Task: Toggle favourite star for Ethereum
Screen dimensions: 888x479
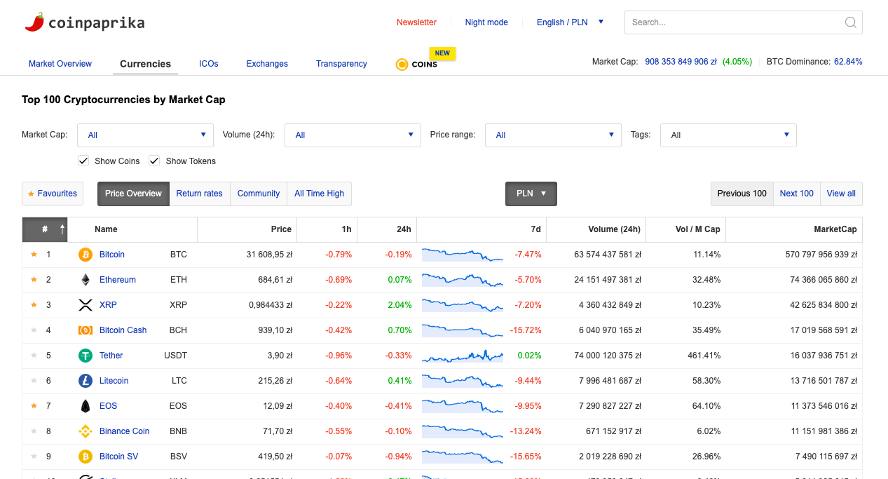Action: [34, 279]
